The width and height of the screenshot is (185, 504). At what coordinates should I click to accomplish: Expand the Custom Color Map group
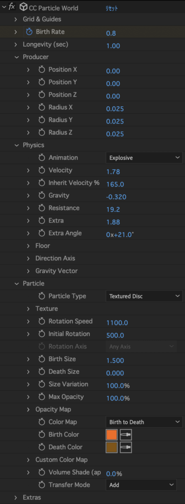28,460
